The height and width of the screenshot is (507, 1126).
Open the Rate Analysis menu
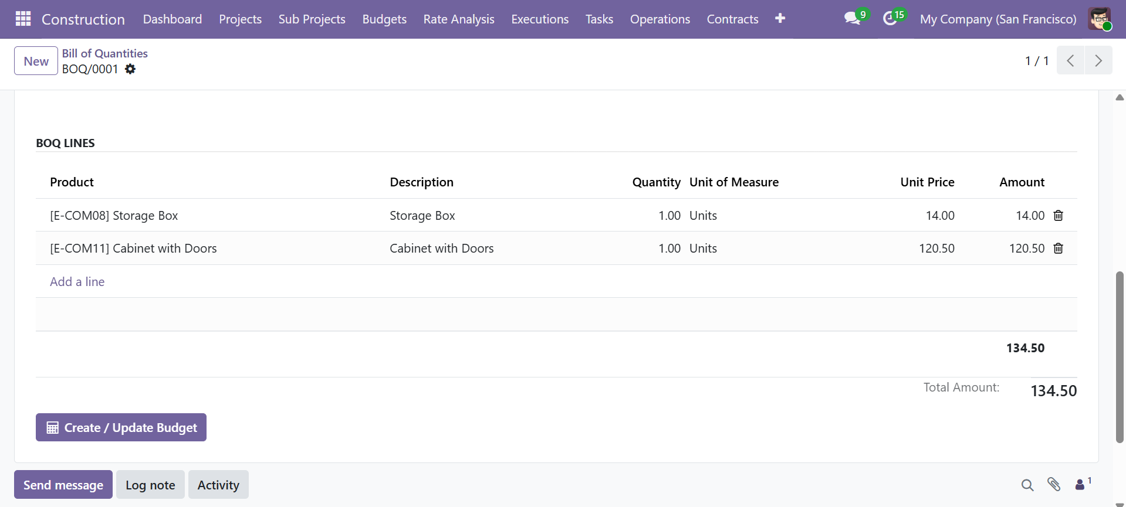pos(458,19)
